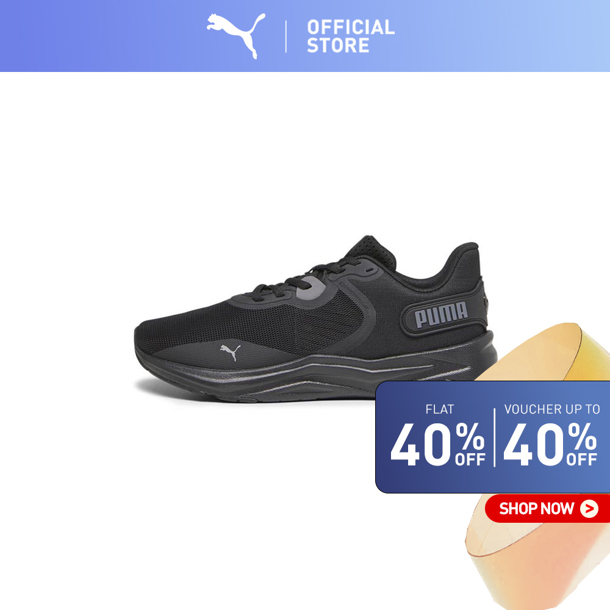This screenshot has height=610, width=610.
Task: Click the PUMA wordmark badge on shoe heel
Action: [441, 314]
